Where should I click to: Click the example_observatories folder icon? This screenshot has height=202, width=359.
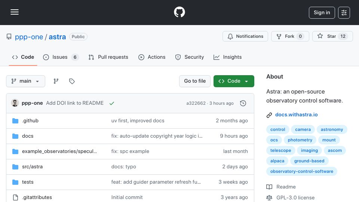click(15, 151)
